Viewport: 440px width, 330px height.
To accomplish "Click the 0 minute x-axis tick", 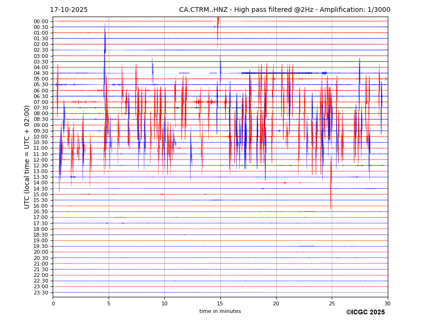I will tap(53, 303).
